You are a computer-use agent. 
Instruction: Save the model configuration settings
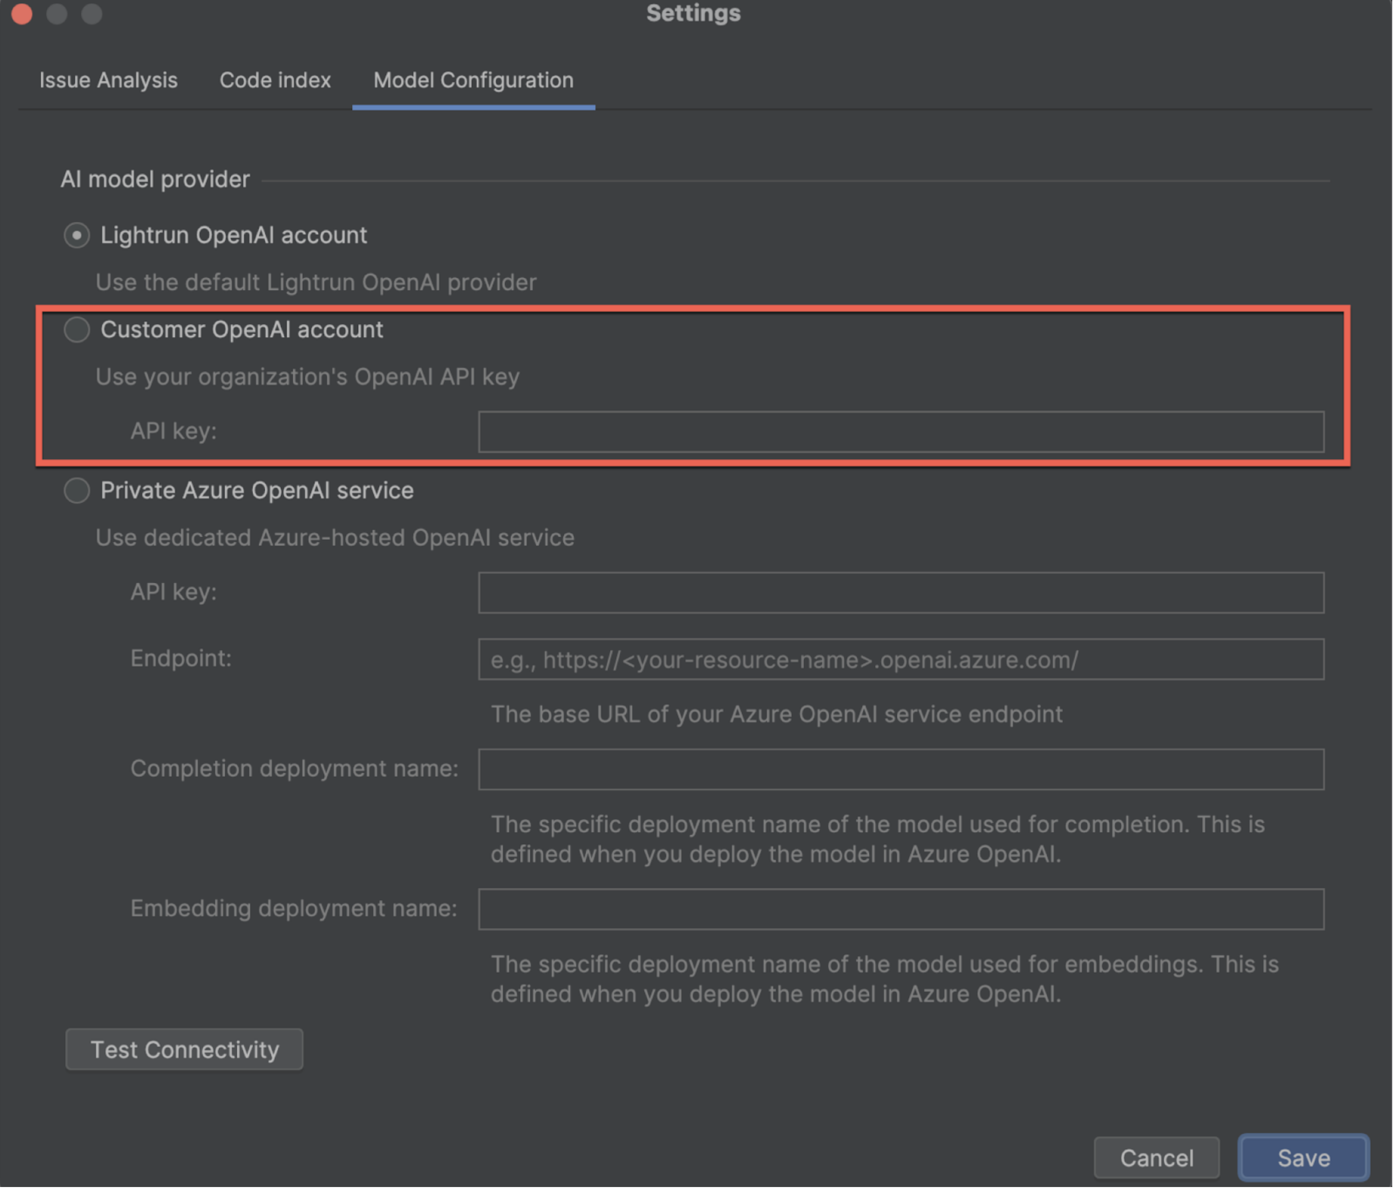click(1303, 1158)
